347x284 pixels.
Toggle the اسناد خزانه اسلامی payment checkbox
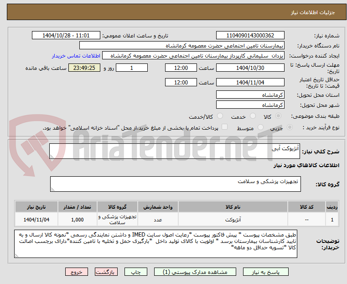coord(224,127)
